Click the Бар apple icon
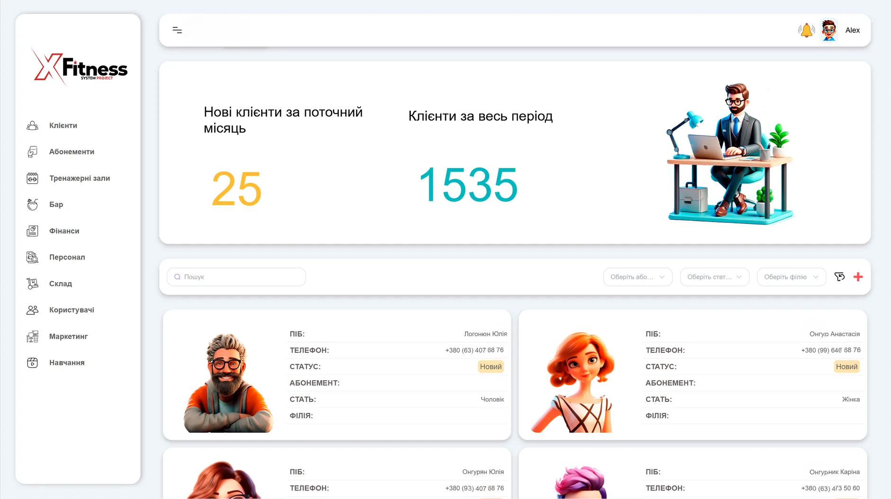891x499 pixels. coord(32,204)
